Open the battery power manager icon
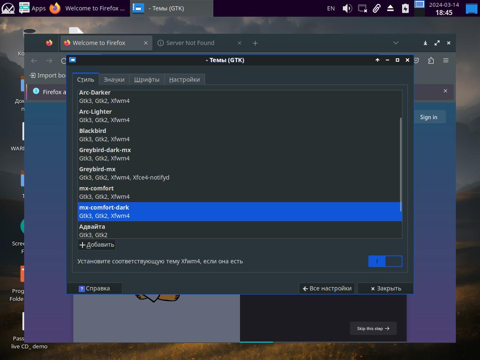This screenshot has width=480, height=360. tap(405, 8)
